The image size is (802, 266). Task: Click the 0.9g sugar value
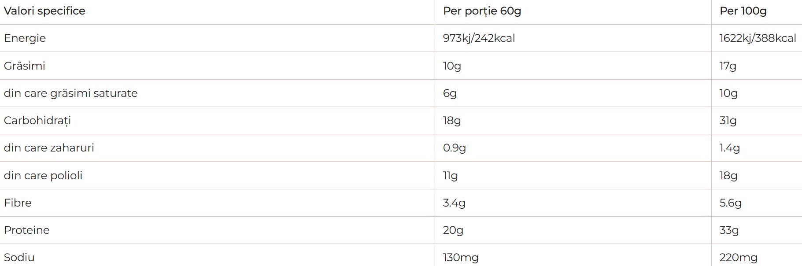point(454,148)
